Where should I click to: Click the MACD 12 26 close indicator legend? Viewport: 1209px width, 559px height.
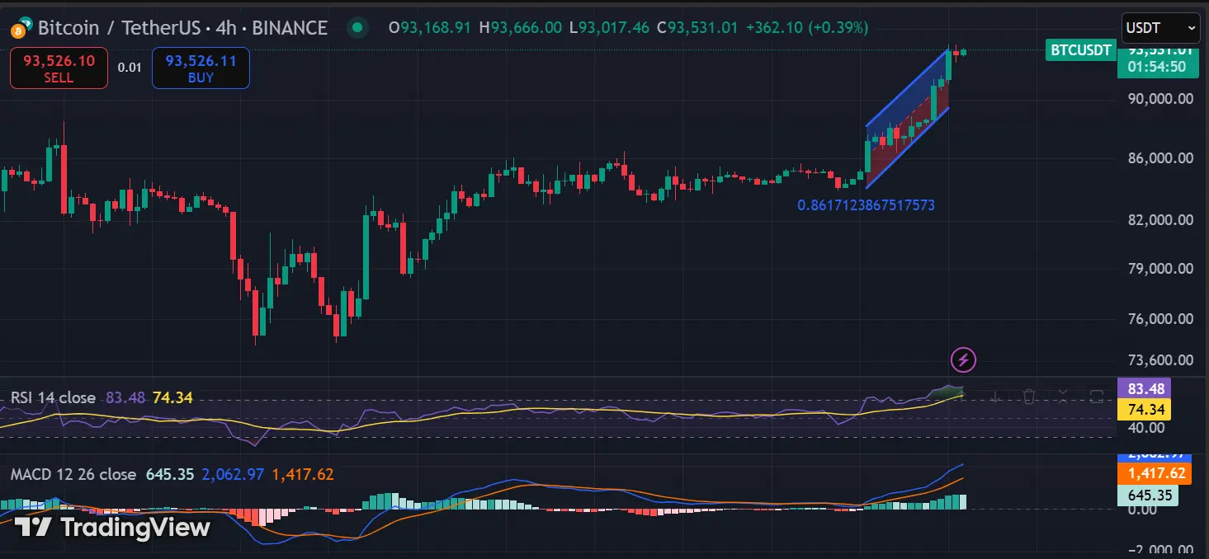click(73, 474)
